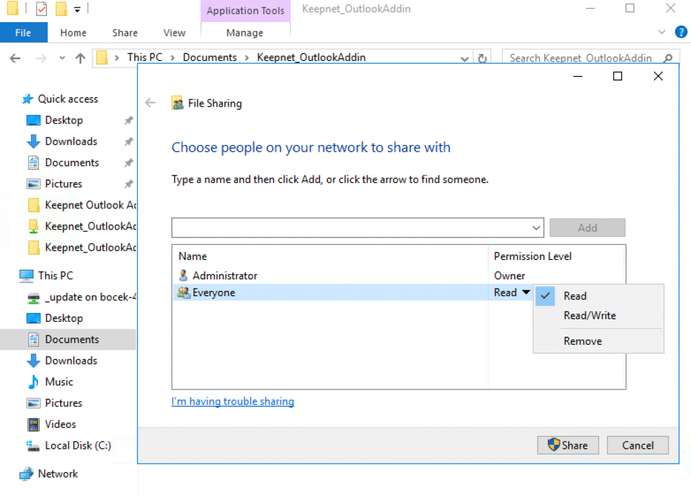Open I'm having trouble sharing link
The width and height of the screenshot is (691, 496).
pyautogui.click(x=233, y=402)
